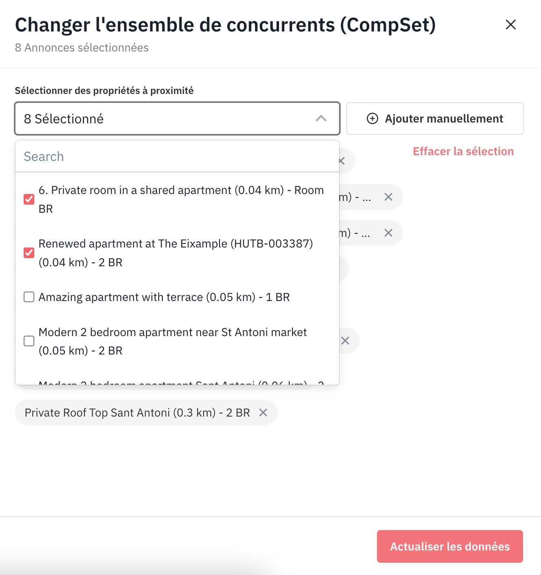Collapse dropdown using the up chevron
541x575 pixels.
coord(321,118)
